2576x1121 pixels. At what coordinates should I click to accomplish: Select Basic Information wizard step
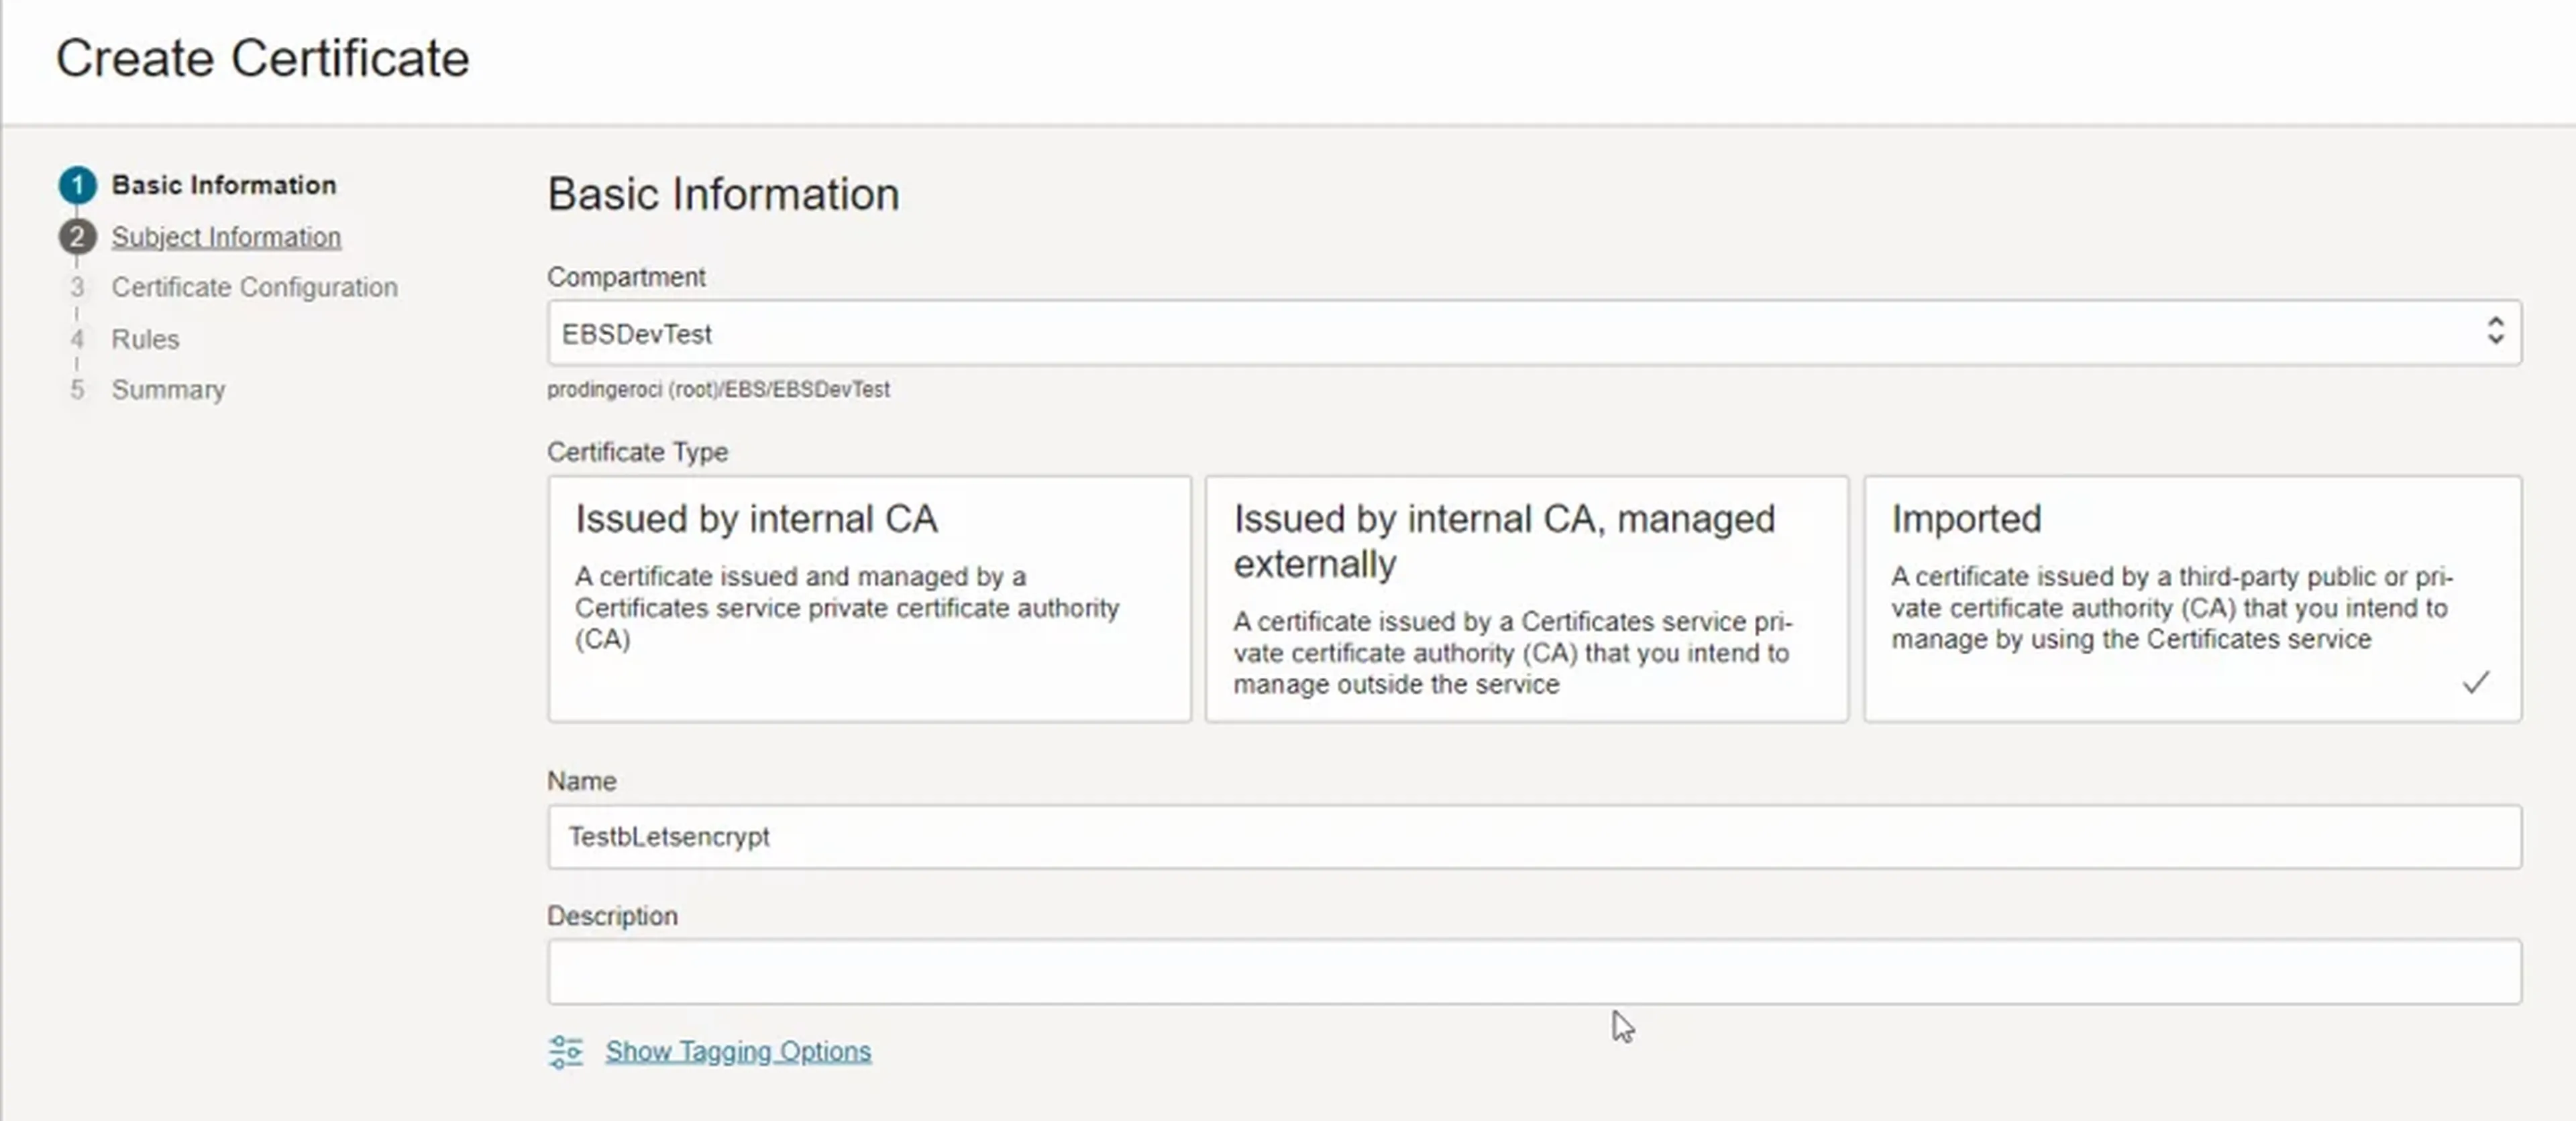224,185
